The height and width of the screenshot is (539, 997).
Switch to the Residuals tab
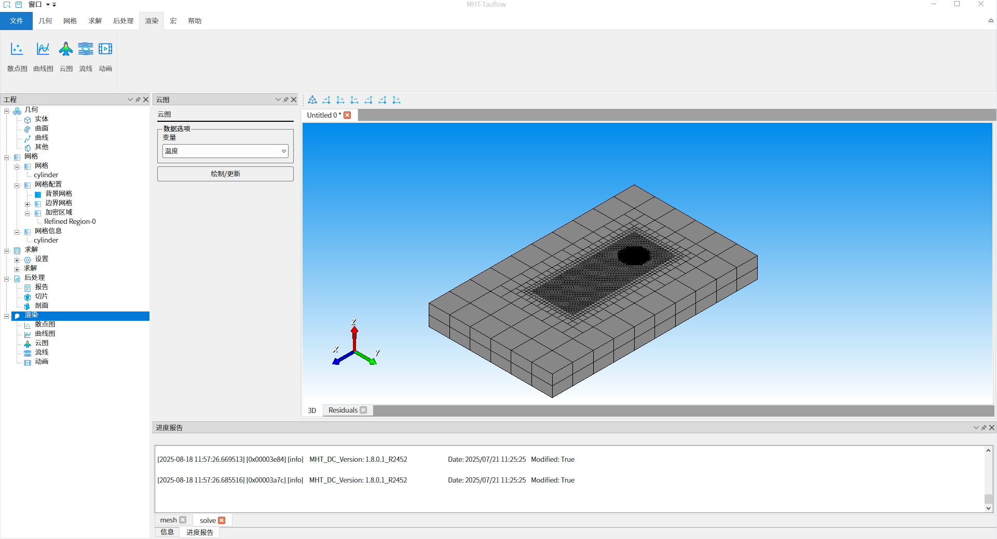pyautogui.click(x=343, y=410)
